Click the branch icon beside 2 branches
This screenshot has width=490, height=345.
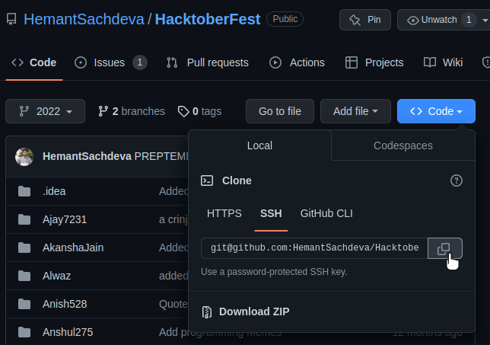tap(103, 111)
